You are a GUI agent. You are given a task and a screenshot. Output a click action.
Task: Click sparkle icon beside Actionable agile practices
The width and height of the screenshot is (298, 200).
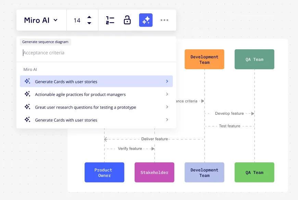[x=27, y=94]
